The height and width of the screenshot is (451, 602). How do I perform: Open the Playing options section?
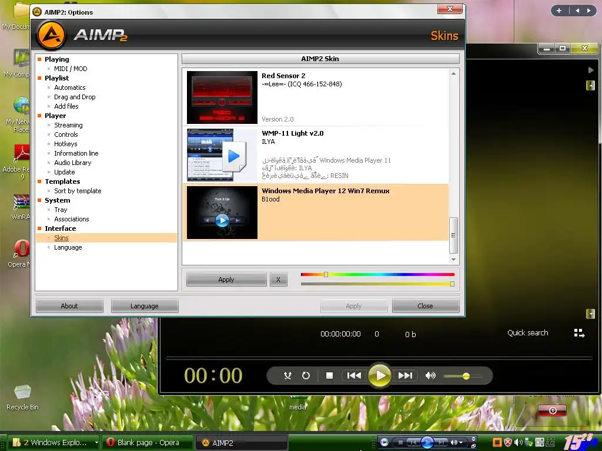pyautogui.click(x=57, y=59)
